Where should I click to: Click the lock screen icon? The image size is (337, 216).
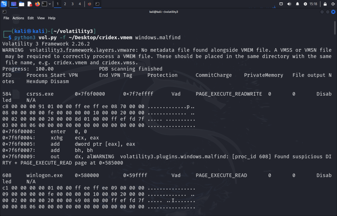coord(325,4)
